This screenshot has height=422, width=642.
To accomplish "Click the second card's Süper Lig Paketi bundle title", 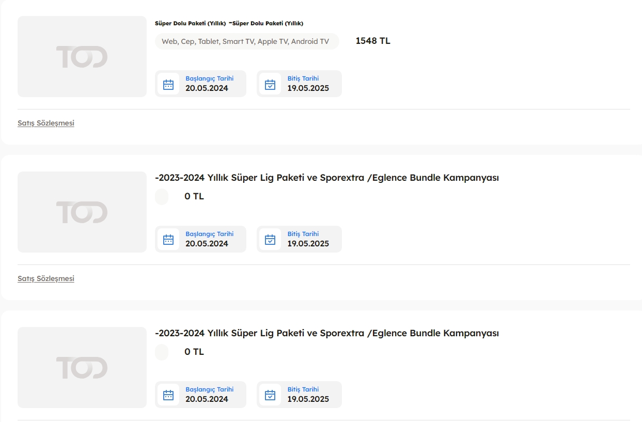I will (x=327, y=178).
